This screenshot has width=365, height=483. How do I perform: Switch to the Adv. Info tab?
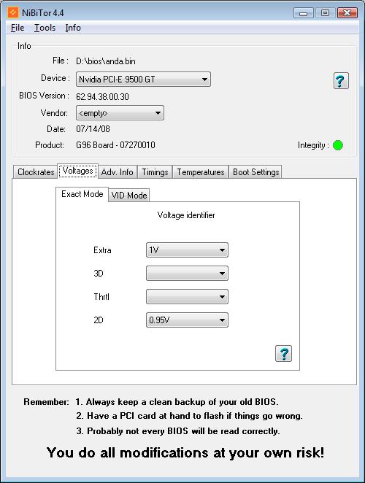click(x=117, y=172)
